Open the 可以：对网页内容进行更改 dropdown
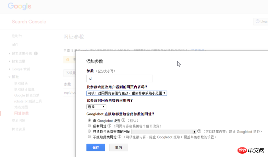This screenshot has height=157, width=268. pyautogui.click(x=127, y=93)
